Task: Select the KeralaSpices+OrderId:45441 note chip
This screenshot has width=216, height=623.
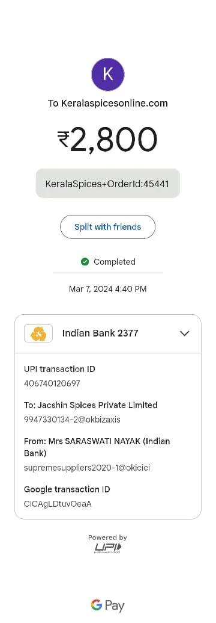Action: click(108, 184)
